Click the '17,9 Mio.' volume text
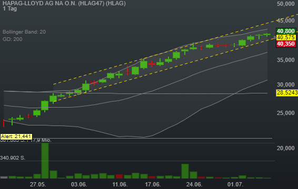Screen dimensions: 298x189 [41, 140]
